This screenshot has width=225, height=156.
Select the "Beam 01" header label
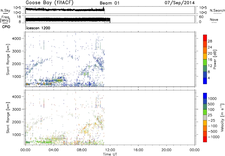(x=109, y=3)
